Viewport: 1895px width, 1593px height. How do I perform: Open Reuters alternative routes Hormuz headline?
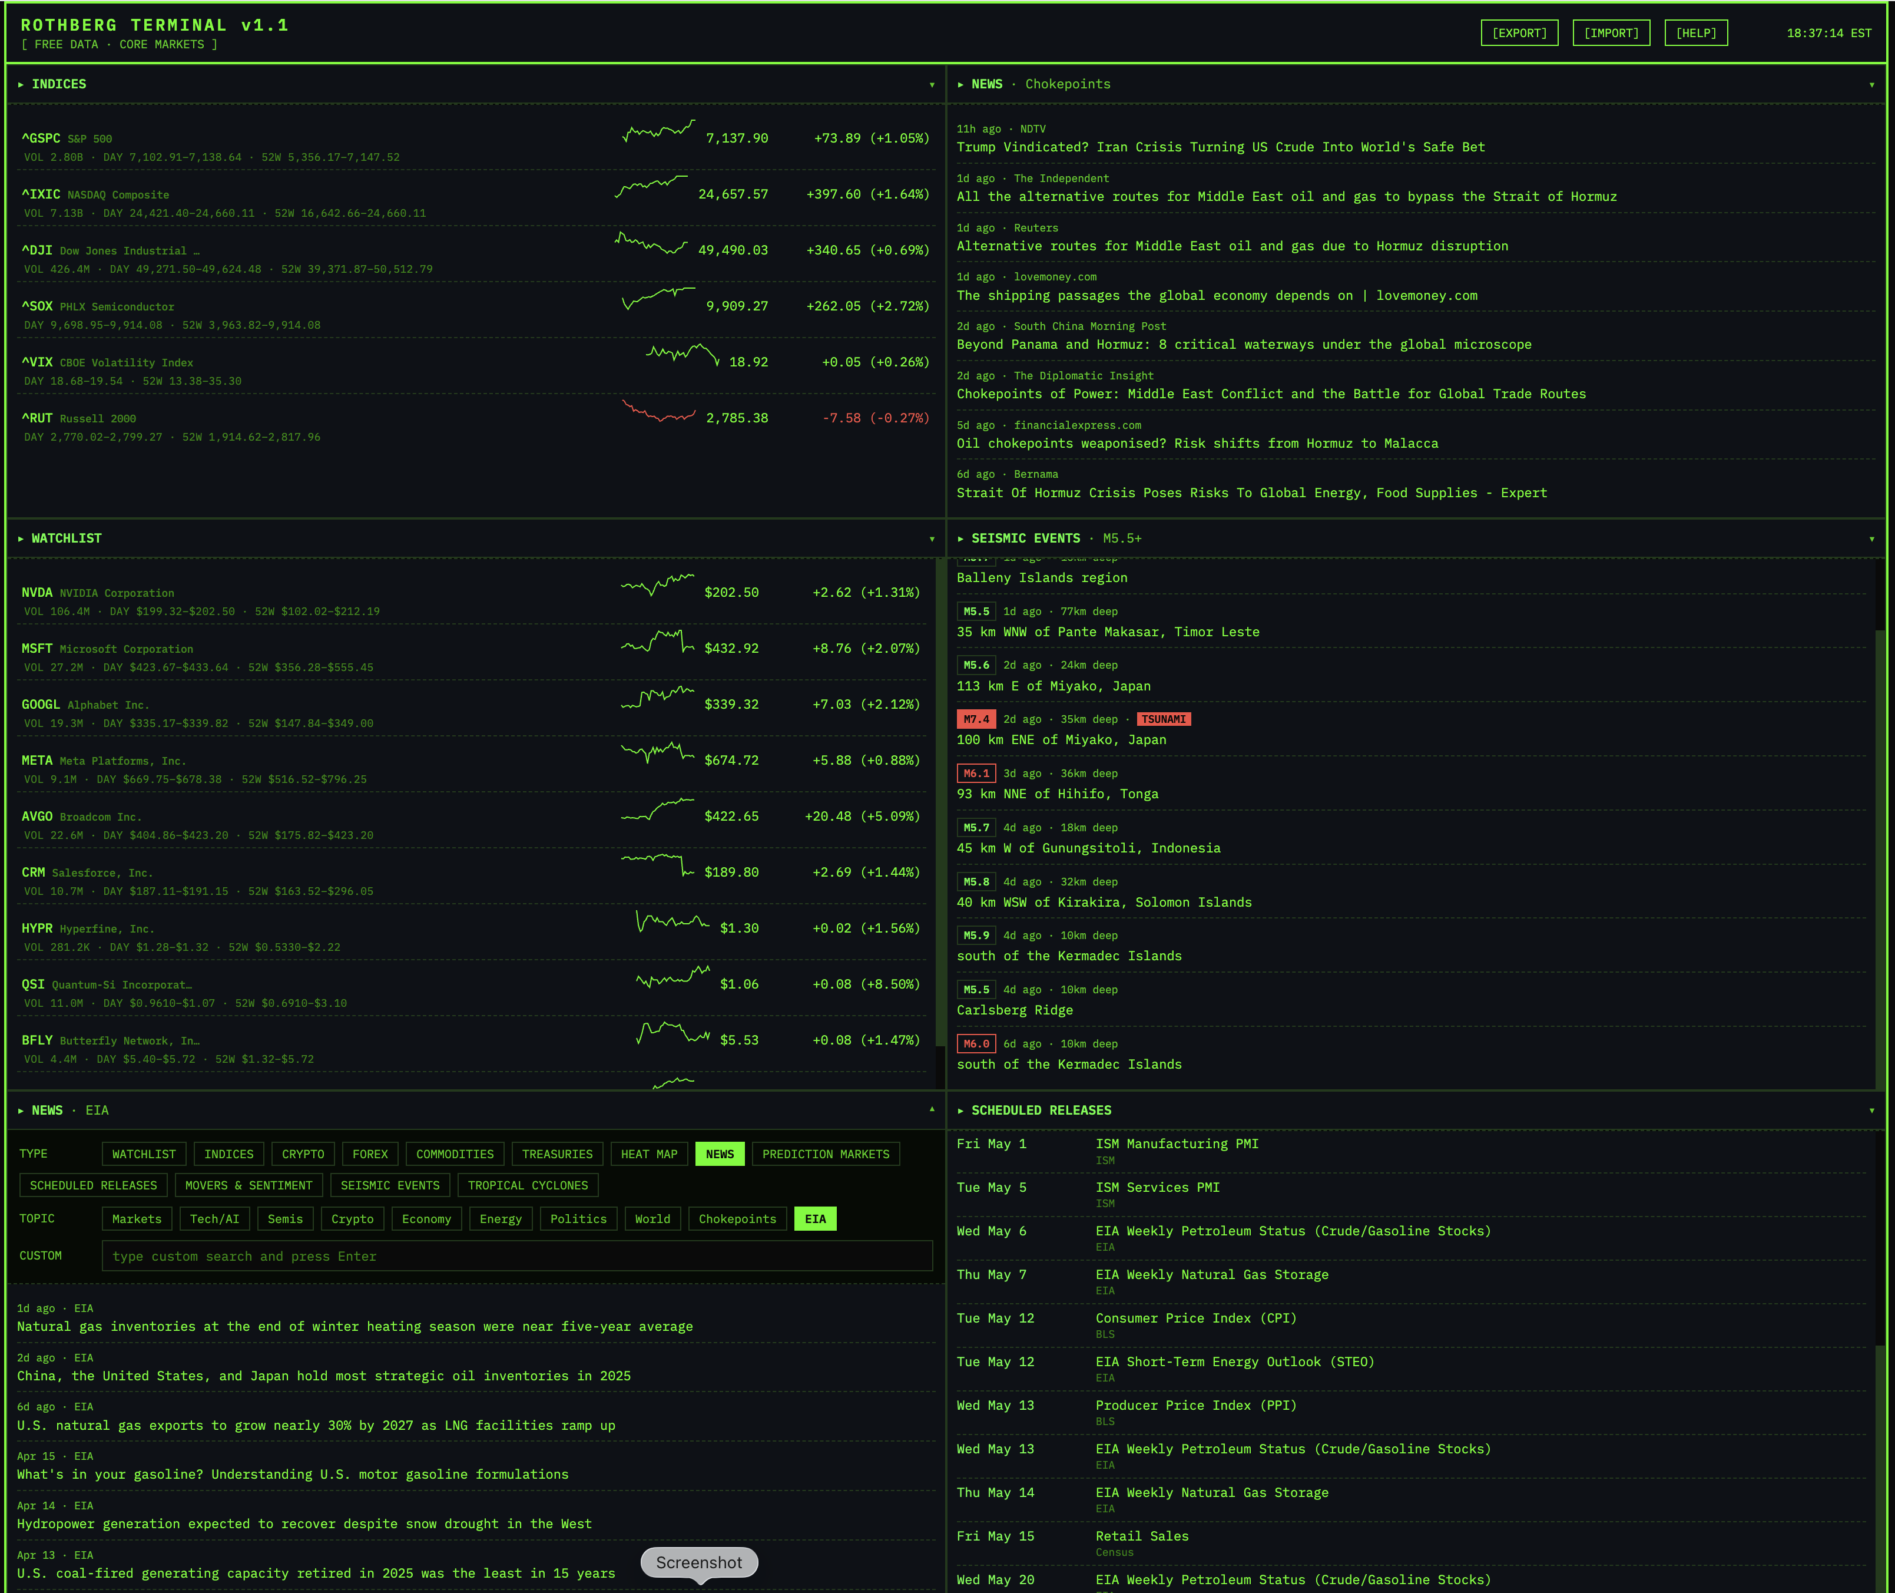point(1233,246)
